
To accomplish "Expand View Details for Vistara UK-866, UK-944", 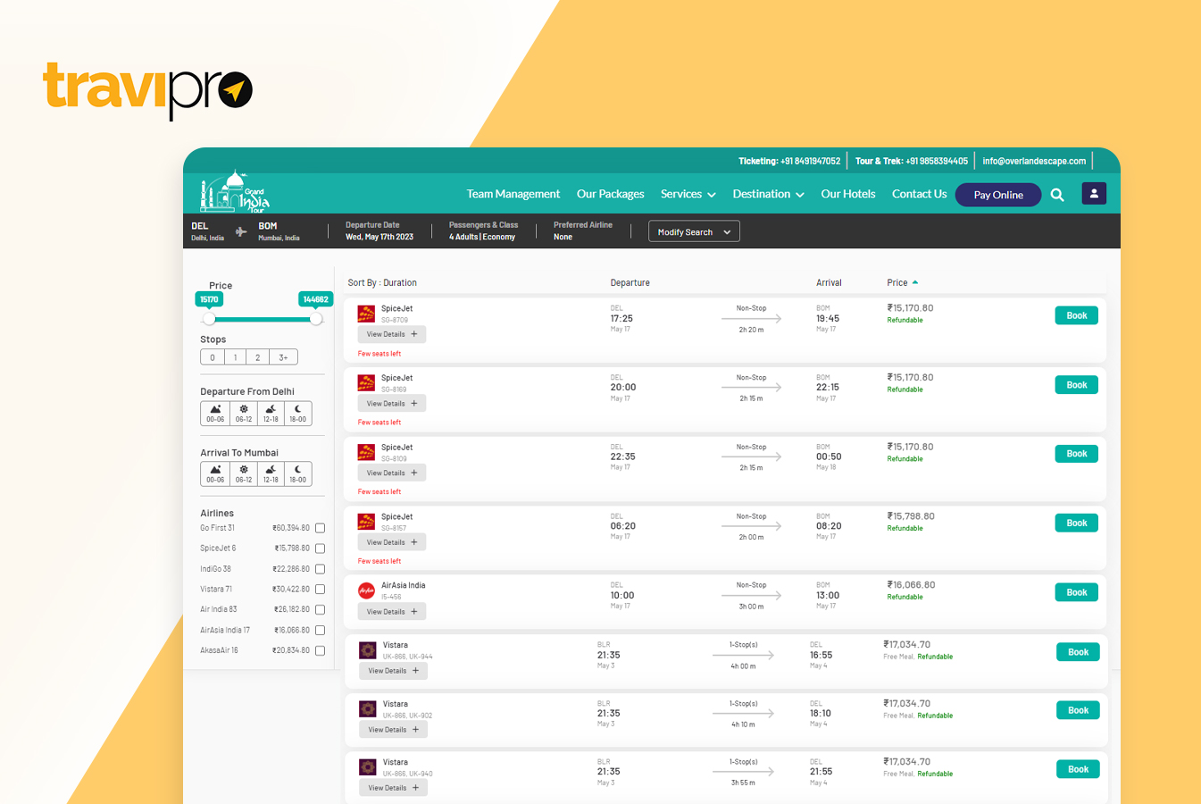I will point(394,671).
